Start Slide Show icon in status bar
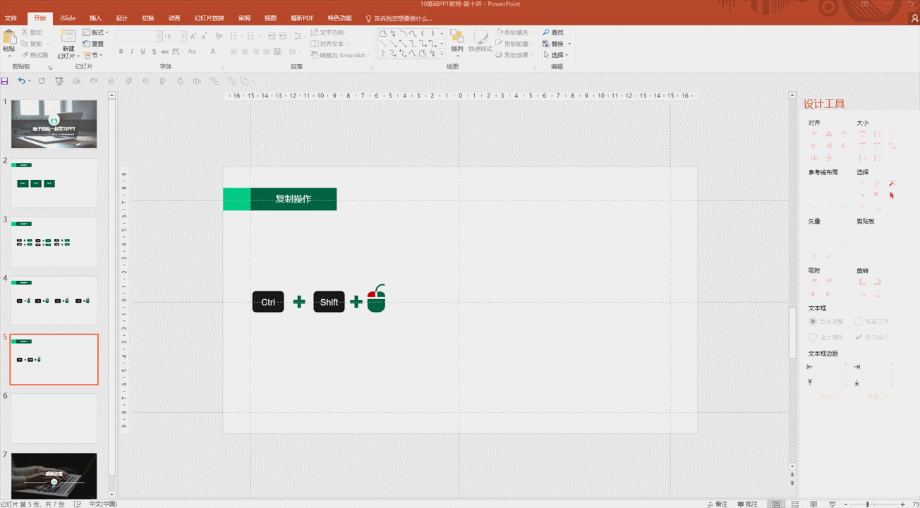Image resolution: width=920 pixels, height=508 pixels. 833,504
